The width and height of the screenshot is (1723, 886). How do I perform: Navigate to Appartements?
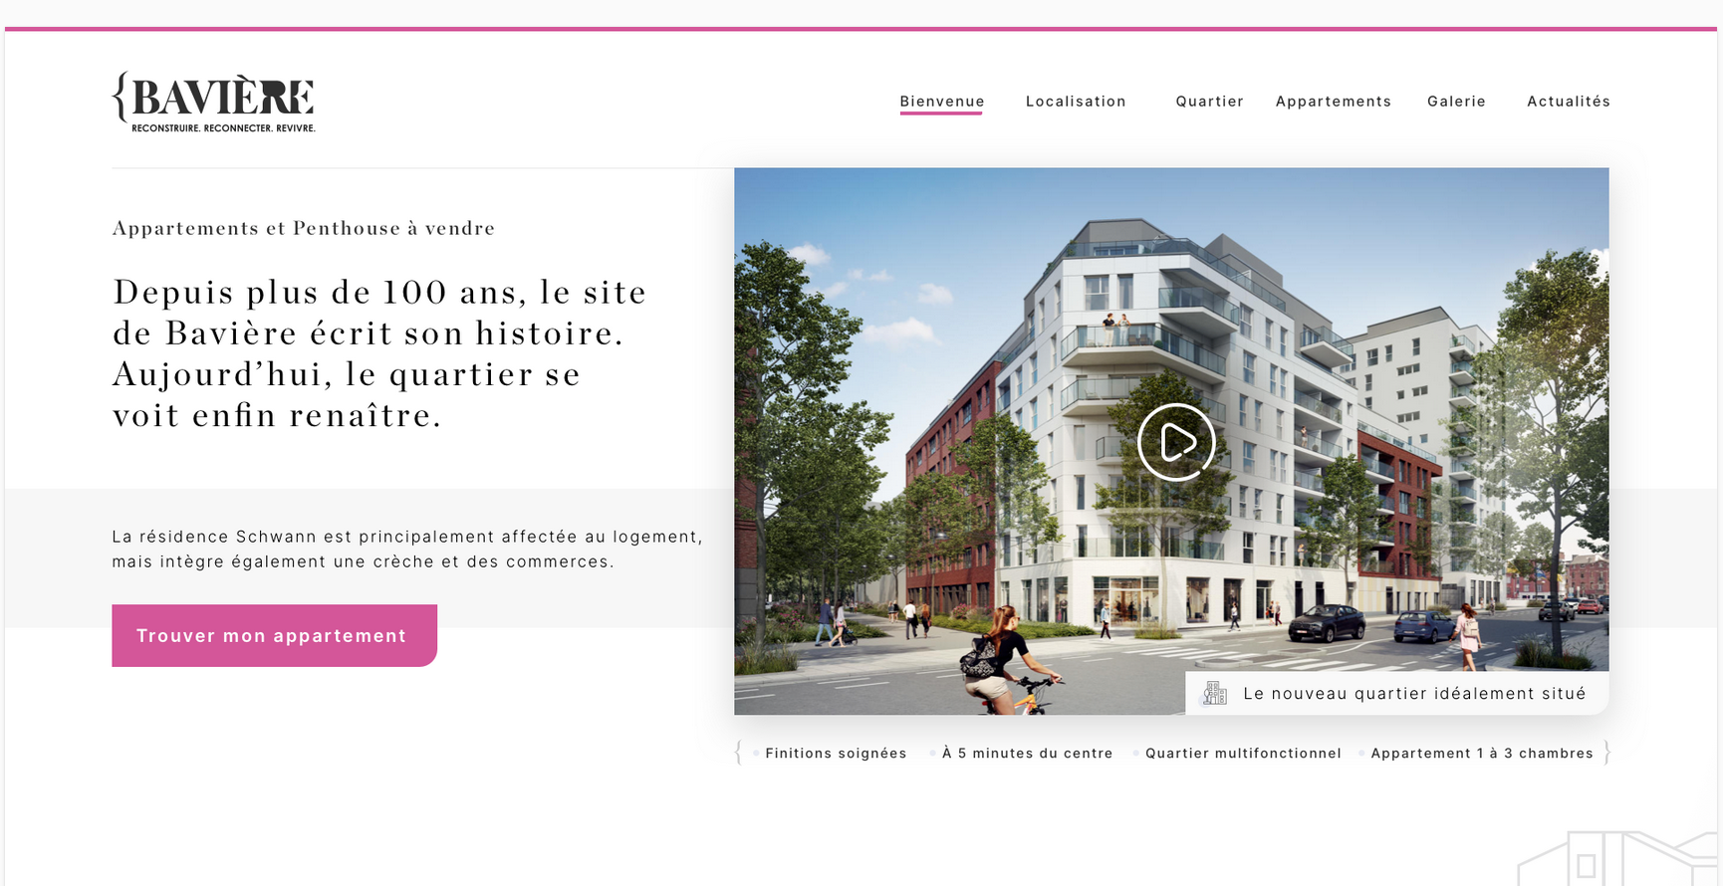point(1333,102)
